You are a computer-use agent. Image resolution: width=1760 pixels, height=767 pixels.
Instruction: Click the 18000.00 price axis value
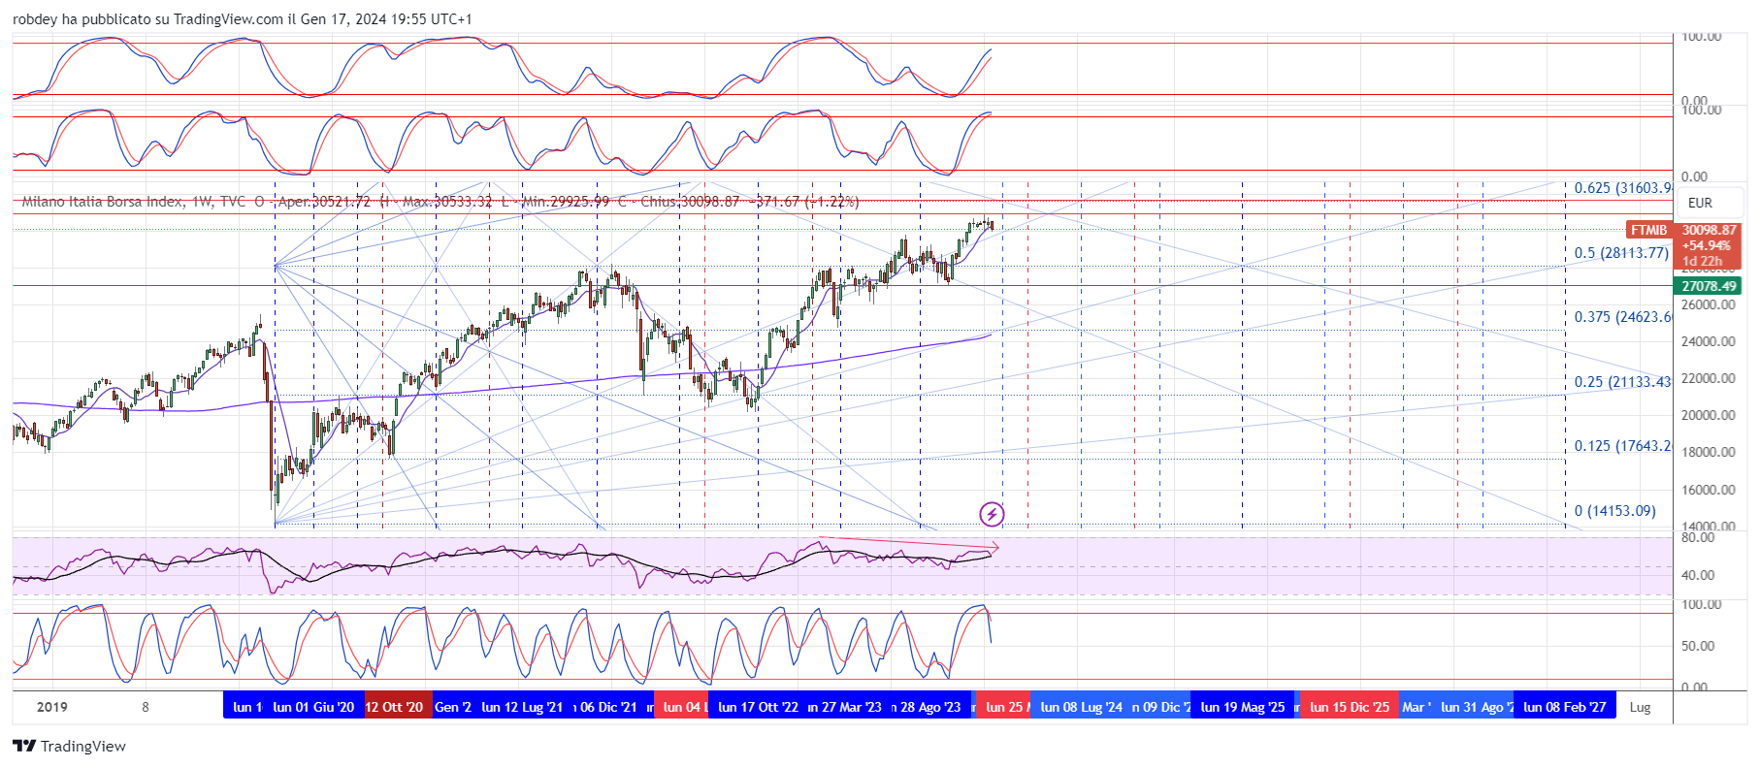[1709, 452]
